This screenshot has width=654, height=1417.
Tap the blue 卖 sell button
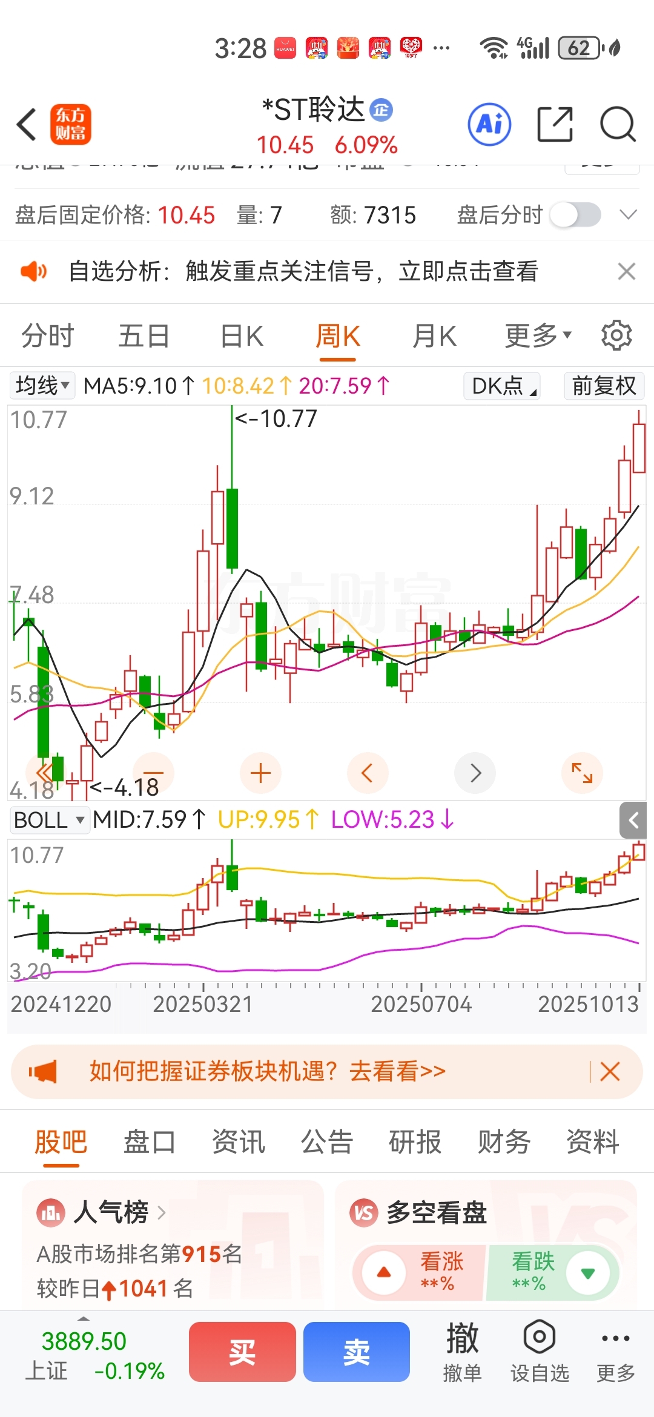point(357,1352)
